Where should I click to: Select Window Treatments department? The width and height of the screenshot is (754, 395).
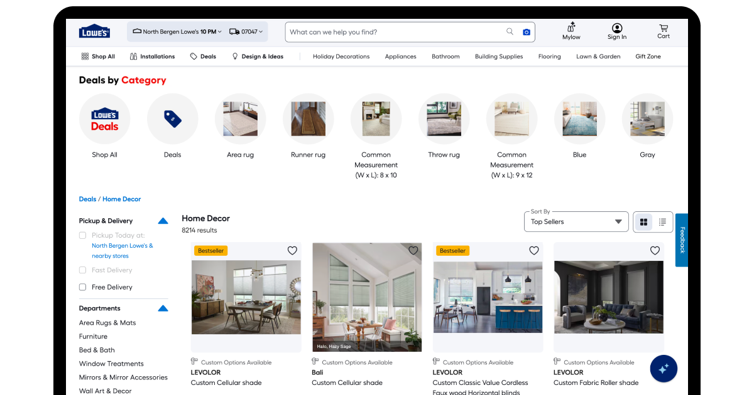[x=111, y=364]
